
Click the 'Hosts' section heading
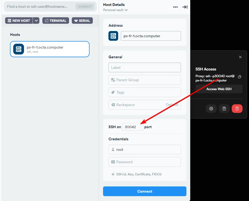[15, 35]
